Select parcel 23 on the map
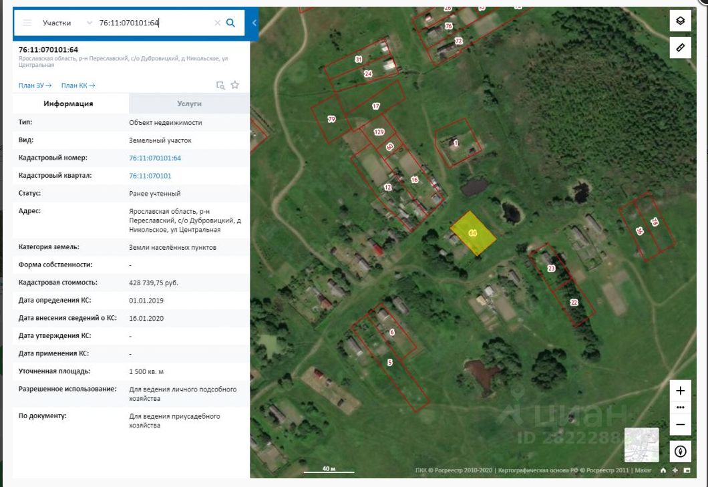The width and height of the screenshot is (708, 487). (x=551, y=269)
